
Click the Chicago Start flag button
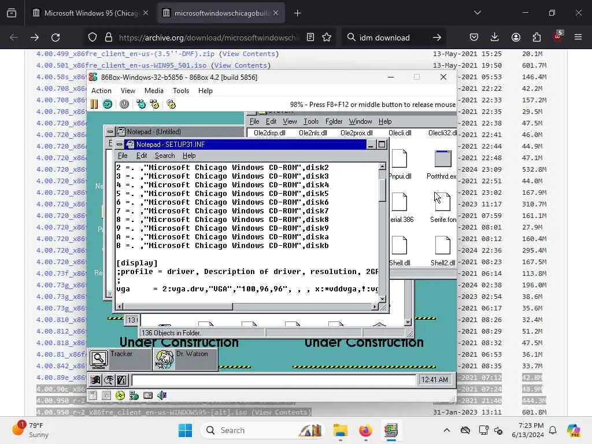tap(95, 380)
